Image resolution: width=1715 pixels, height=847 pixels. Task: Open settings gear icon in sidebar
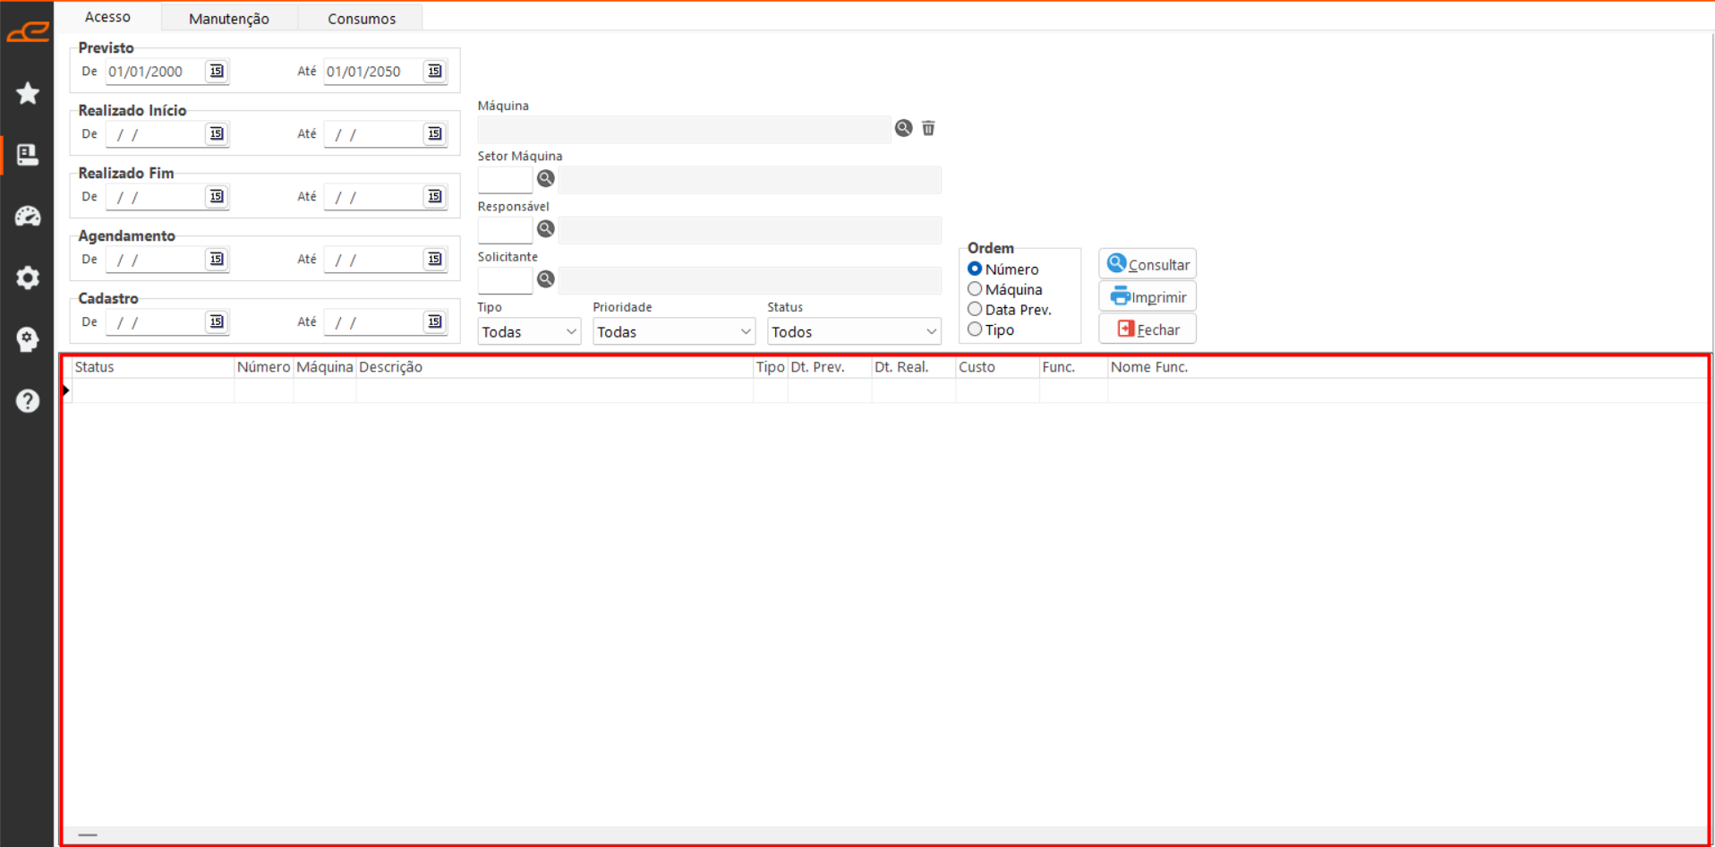pos(28,278)
